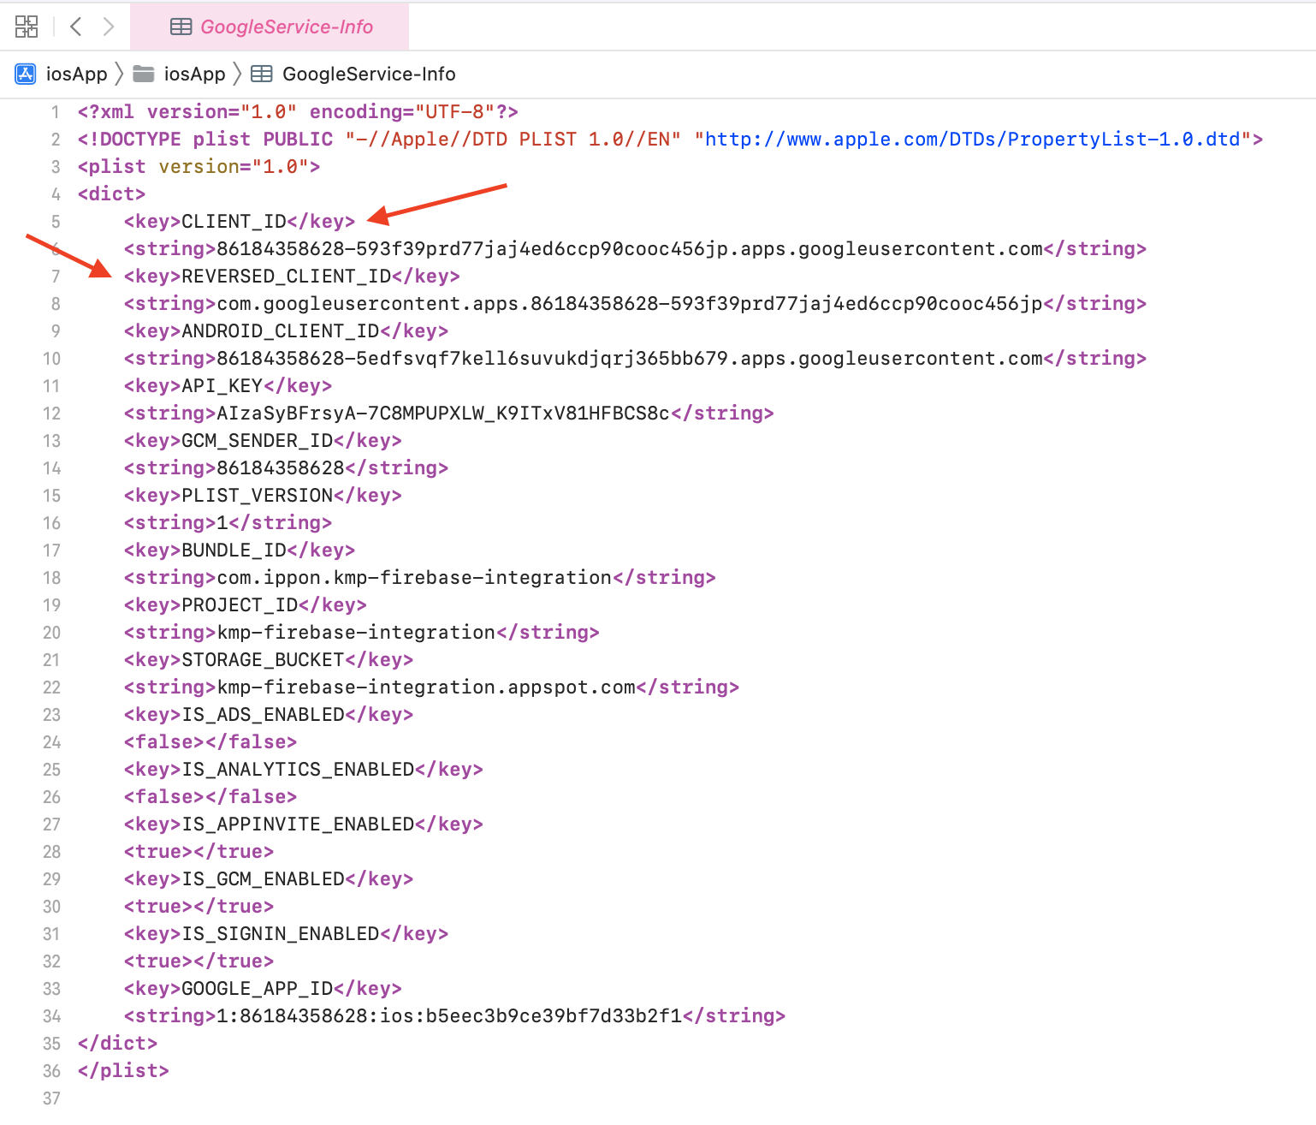Go forward with the right chevron arrow
Screen dimensions: 1316x1125
(x=108, y=27)
